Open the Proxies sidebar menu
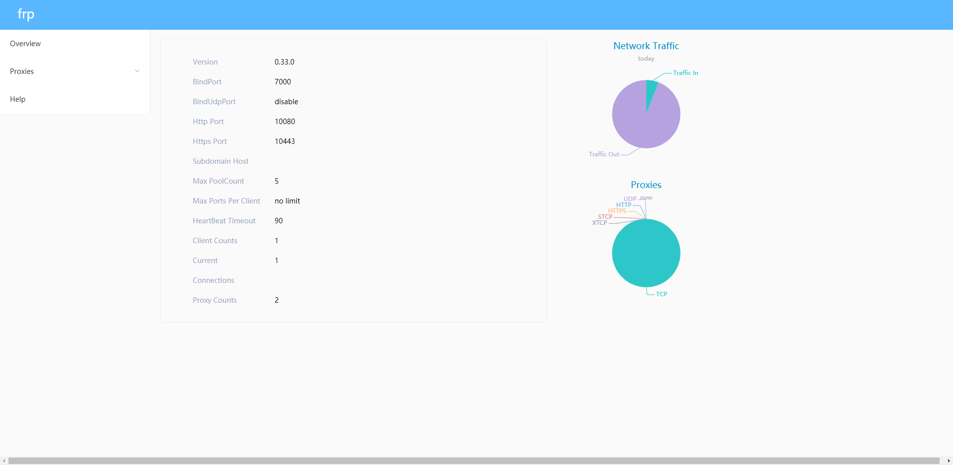The image size is (953, 465). pyautogui.click(x=75, y=71)
